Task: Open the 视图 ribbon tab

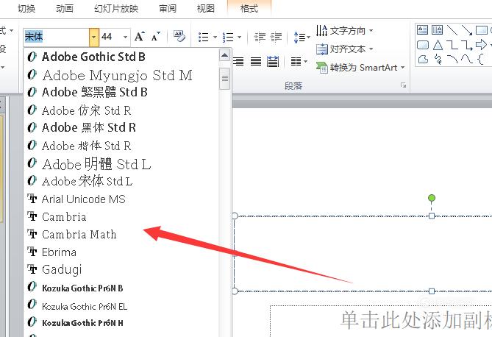Action: (205, 9)
